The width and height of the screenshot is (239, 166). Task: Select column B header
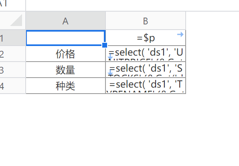pyautogui.click(x=146, y=21)
